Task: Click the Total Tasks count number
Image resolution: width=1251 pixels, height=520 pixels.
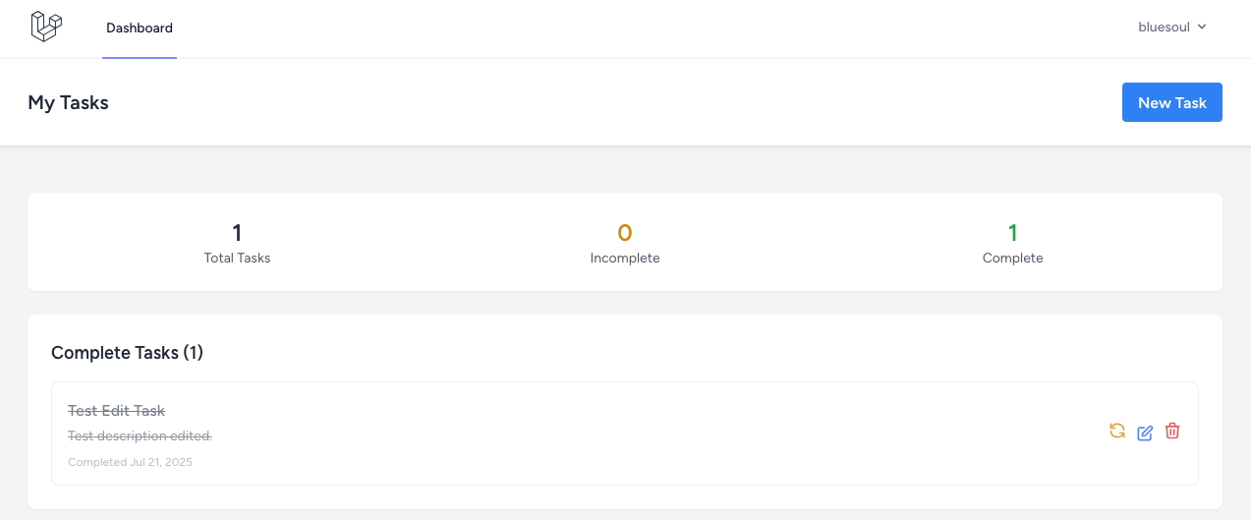Action: 237,233
